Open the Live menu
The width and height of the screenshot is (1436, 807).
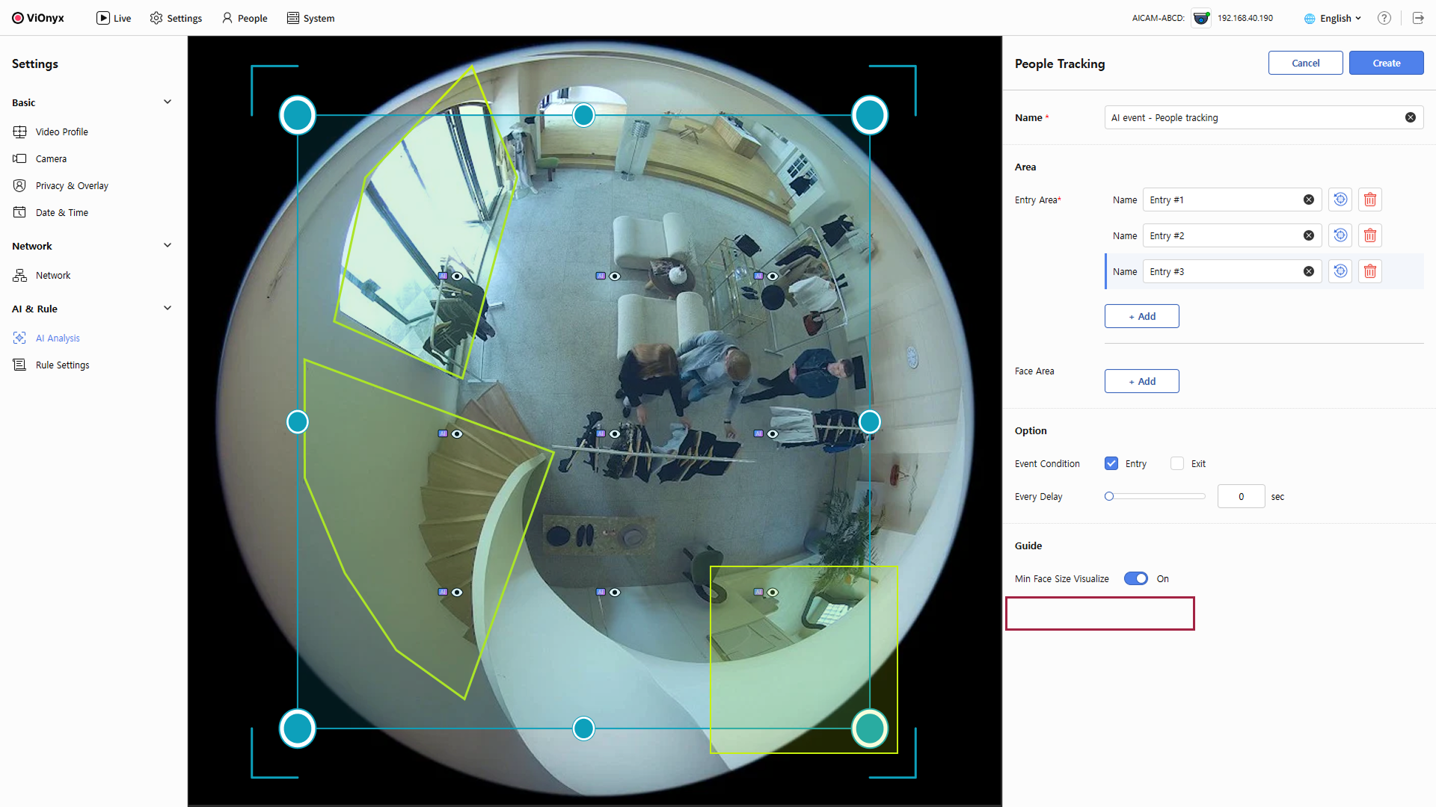tap(114, 18)
